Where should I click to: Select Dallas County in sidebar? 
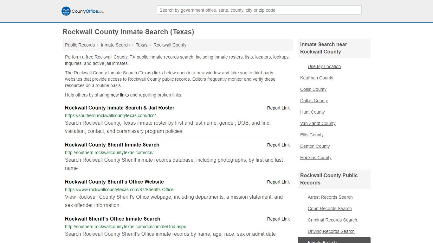(x=314, y=101)
